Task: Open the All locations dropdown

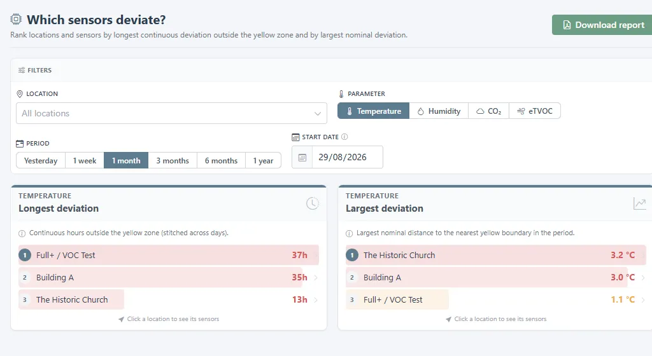Action: coord(171,113)
